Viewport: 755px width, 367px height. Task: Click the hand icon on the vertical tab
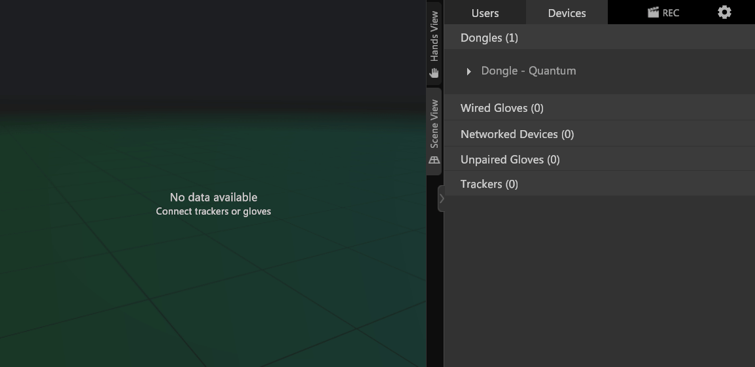(x=434, y=73)
